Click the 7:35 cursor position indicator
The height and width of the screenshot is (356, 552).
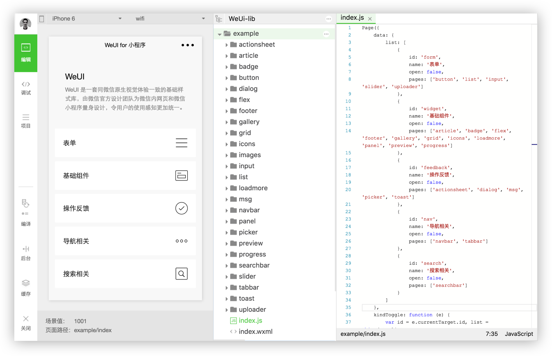coord(491,334)
